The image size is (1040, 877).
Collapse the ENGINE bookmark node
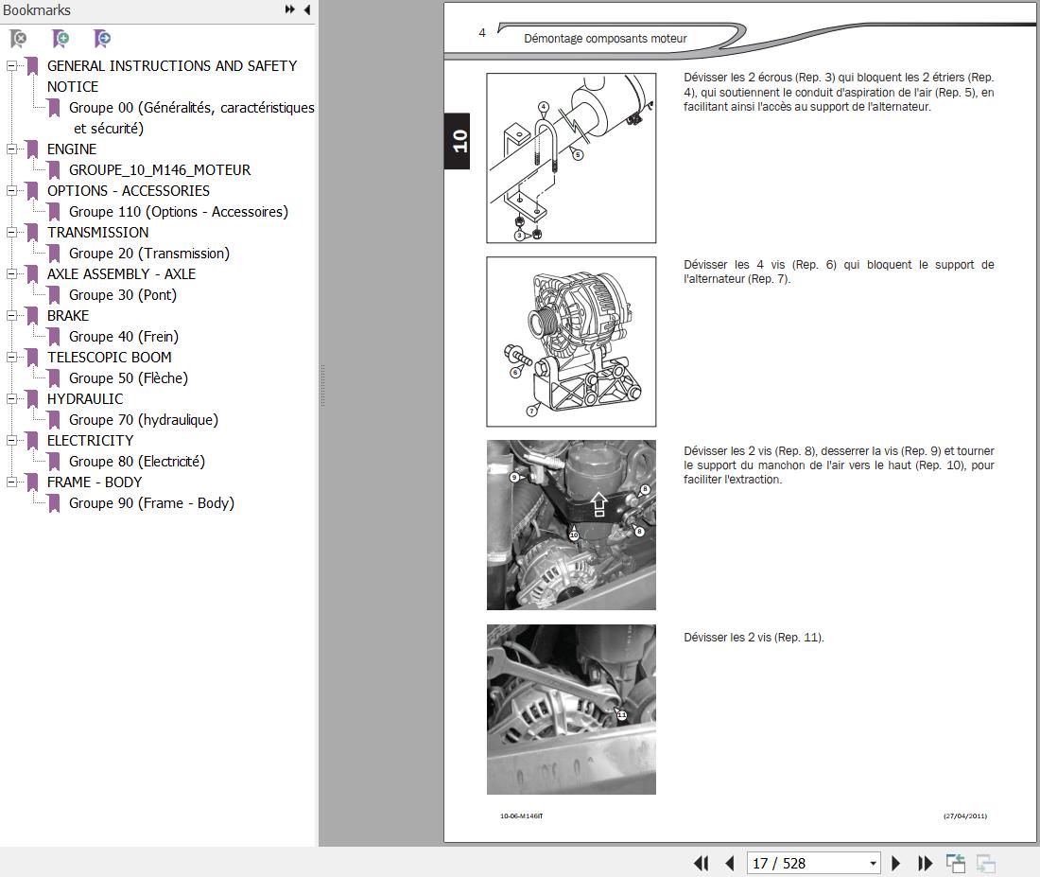pyautogui.click(x=12, y=149)
